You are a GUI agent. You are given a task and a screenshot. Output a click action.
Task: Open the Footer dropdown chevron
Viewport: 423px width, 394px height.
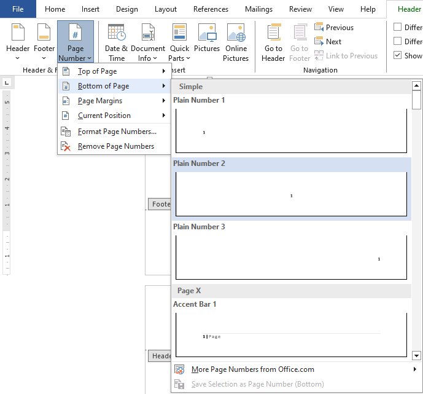[x=44, y=58]
